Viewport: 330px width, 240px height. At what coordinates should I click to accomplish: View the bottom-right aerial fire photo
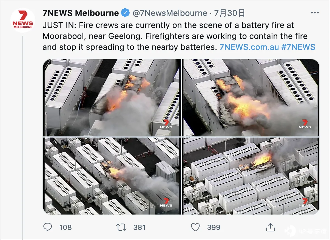tap(251, 176)
